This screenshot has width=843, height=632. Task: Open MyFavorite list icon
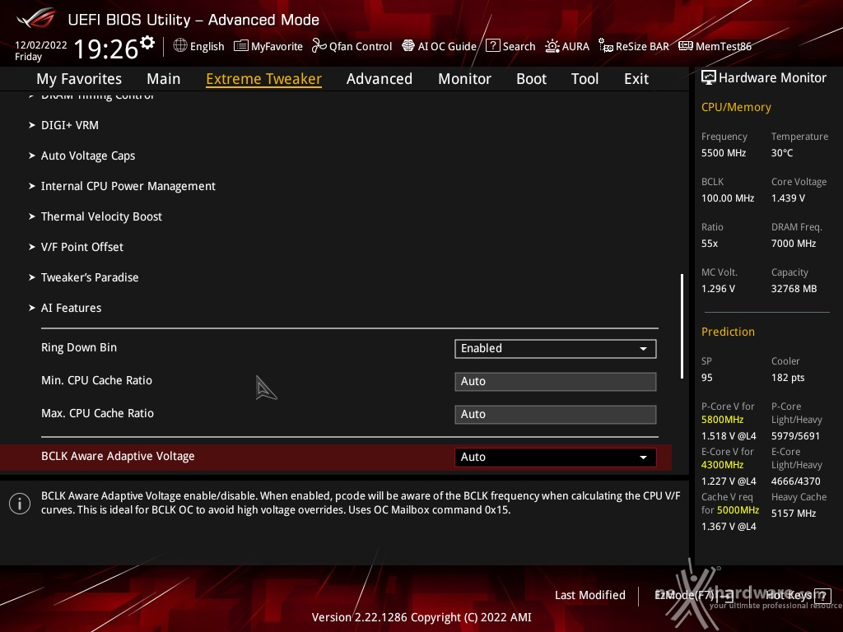(241, 46)
